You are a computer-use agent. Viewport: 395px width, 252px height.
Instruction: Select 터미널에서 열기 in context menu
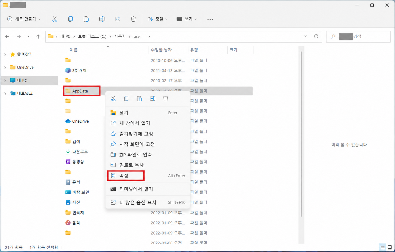[x=148, y=189]
